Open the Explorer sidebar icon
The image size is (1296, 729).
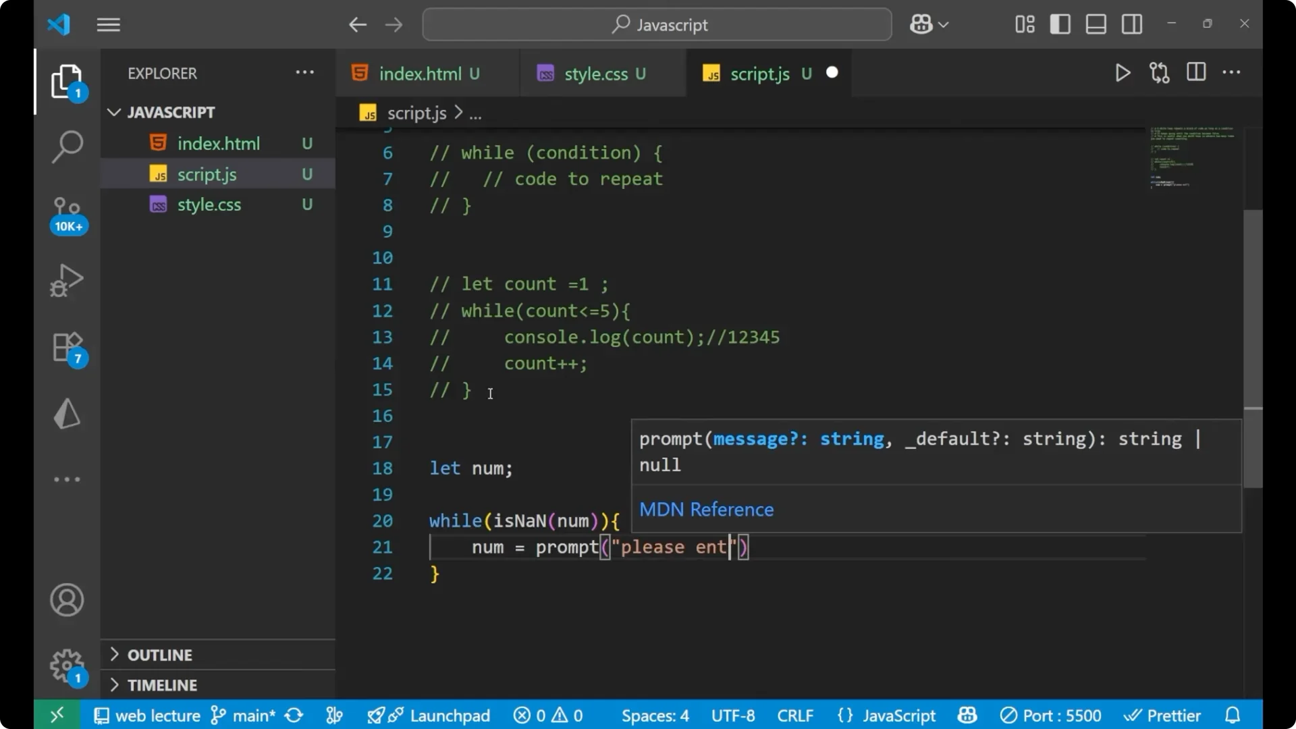click(67, 81)
